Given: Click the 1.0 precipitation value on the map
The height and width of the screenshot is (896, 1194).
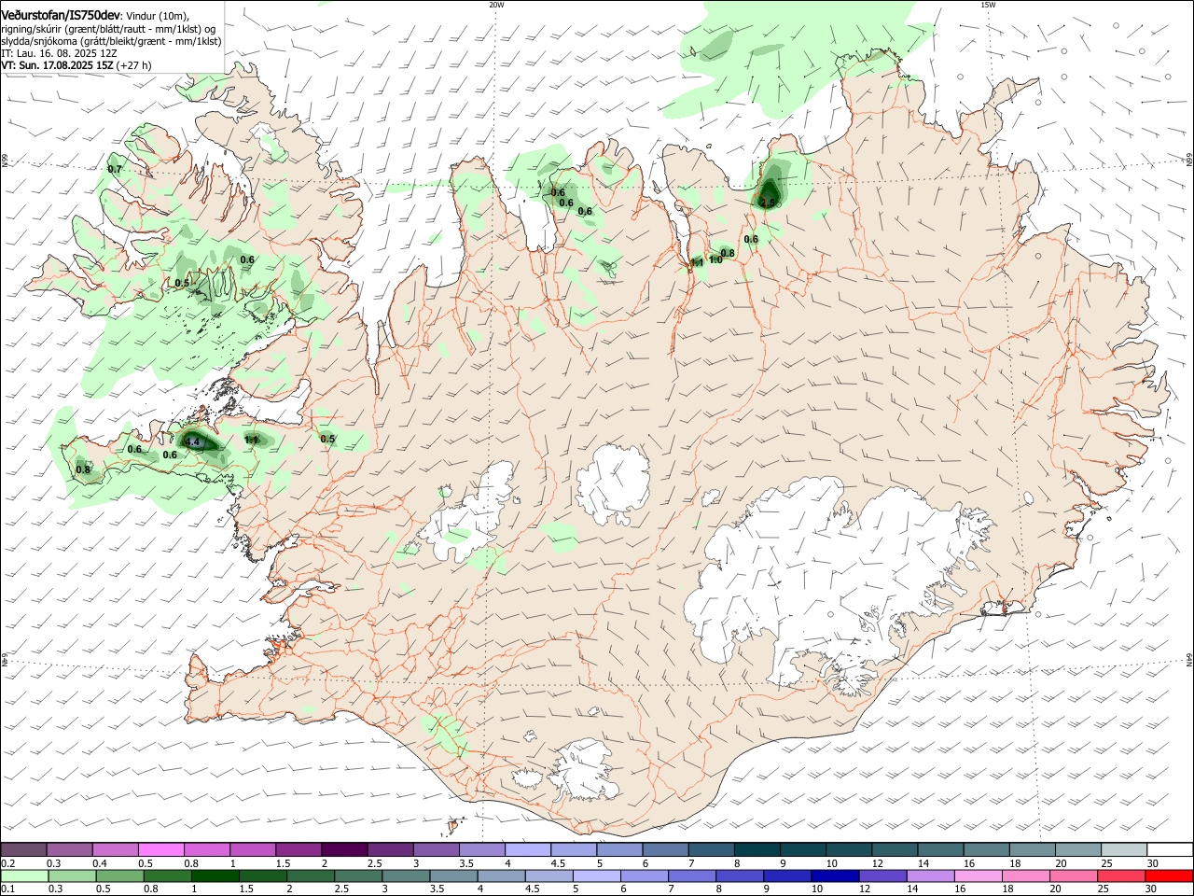Looking at the screenshot, I should coord(715,260).
